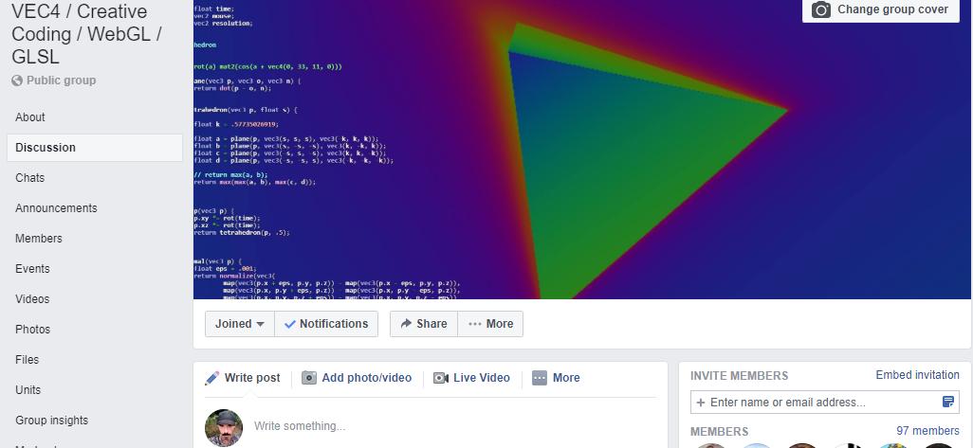Choose Add photo/video option
The height and width of the screenshot is (448, 973).
tap(357, 378)
